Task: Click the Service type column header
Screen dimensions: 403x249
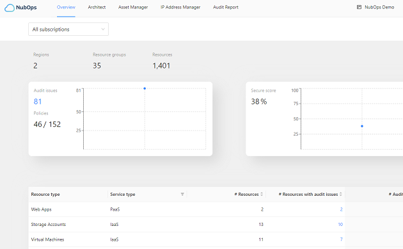Action: click(x=123, y=194)
